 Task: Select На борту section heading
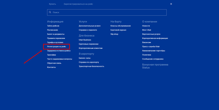[x=116, y=22]
